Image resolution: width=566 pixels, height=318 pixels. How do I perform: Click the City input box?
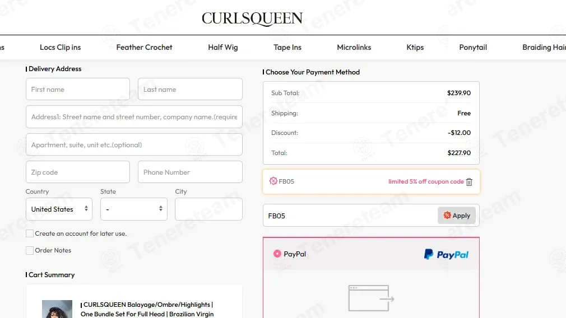pyautogui.click(x=208, y=209)
